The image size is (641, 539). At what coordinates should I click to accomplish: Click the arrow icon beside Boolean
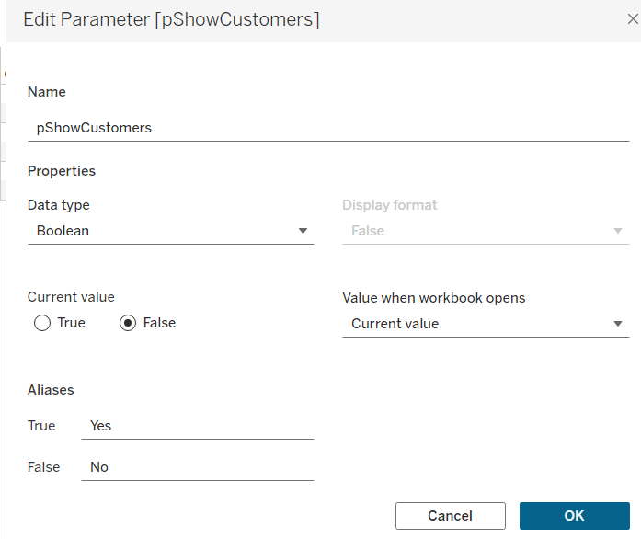[303, 231]
